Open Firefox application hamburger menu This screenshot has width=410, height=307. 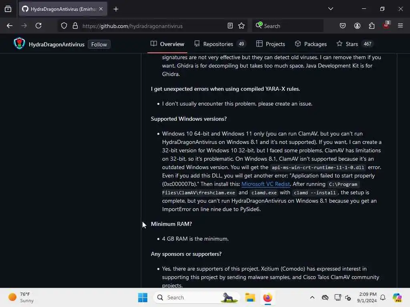(x=400, y=26)
